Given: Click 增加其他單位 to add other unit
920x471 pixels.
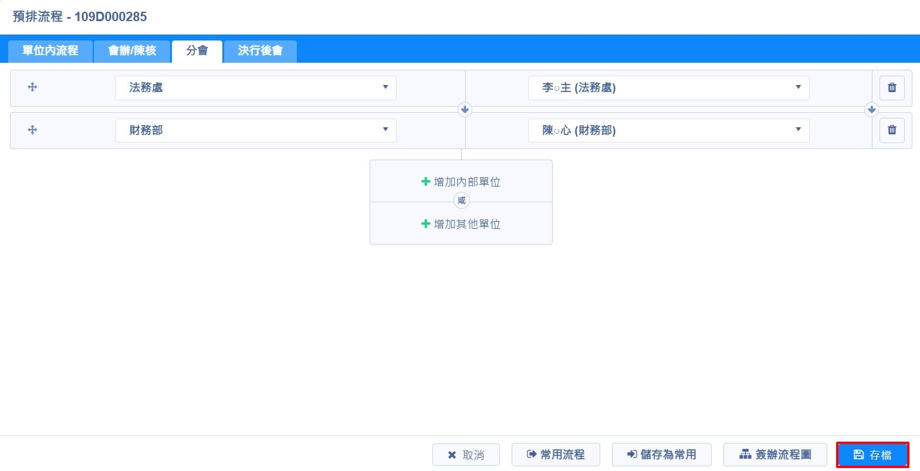Looking at the screenshot, I should coord(461,224).
